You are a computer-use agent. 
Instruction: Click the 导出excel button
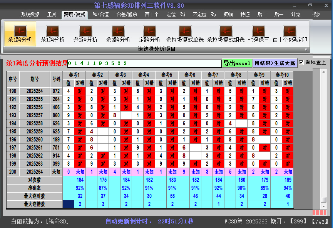click(237, 63)
